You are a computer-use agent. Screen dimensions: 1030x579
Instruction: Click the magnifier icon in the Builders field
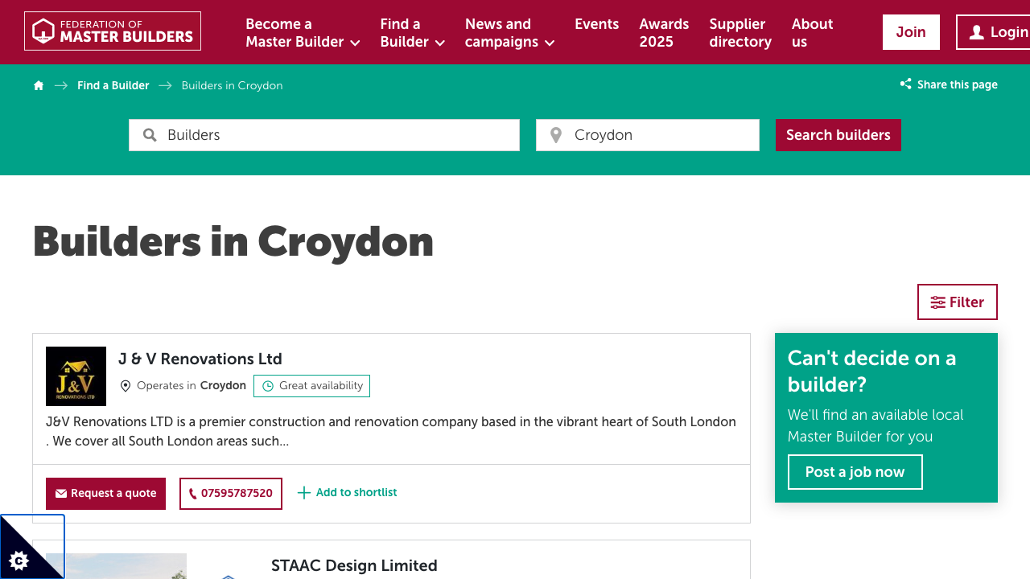click(x=150, y=134)
